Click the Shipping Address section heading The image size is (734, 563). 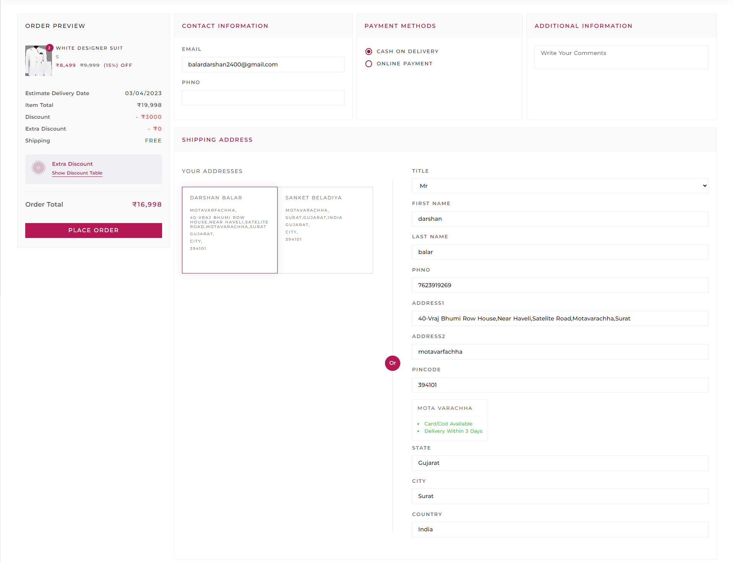click(217, 140)
